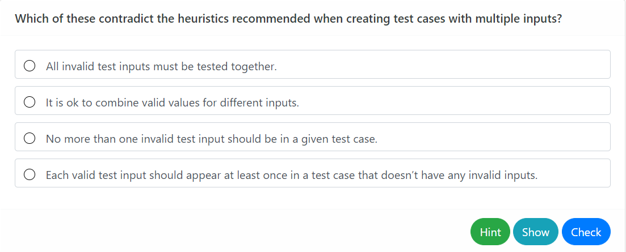Choose the radio circle beside 'It is ok to combine'

30,102
